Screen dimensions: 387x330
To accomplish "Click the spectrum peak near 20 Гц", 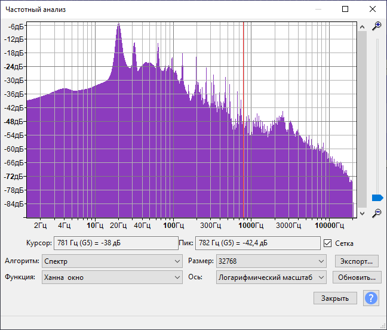I will tap(119, 25).
